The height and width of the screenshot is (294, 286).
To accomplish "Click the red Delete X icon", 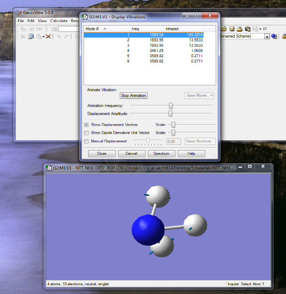I will (x=48, y=36).
